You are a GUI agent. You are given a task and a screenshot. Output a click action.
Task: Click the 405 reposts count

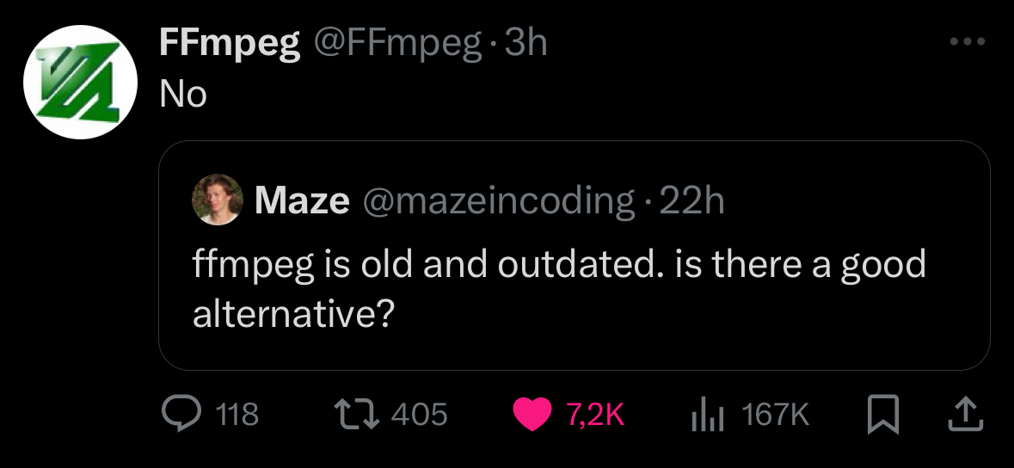point(420,415)
